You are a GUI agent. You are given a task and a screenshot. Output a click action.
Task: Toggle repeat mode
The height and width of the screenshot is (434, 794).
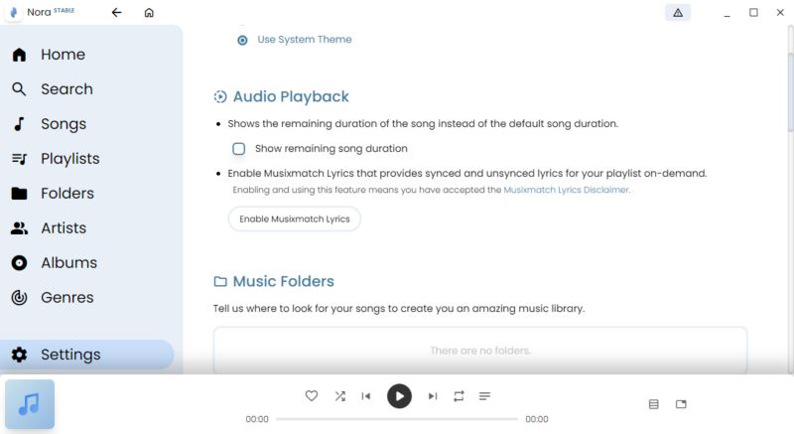click(459, 396)
